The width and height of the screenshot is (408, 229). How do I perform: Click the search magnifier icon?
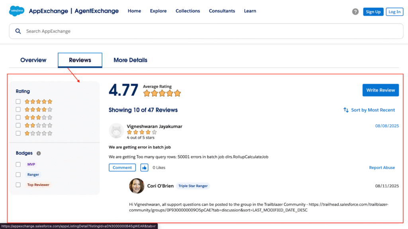click(18, 31)
